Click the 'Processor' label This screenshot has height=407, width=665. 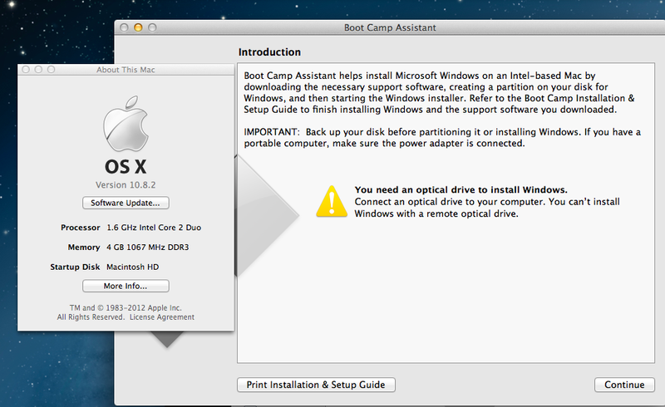coord(80,228)
